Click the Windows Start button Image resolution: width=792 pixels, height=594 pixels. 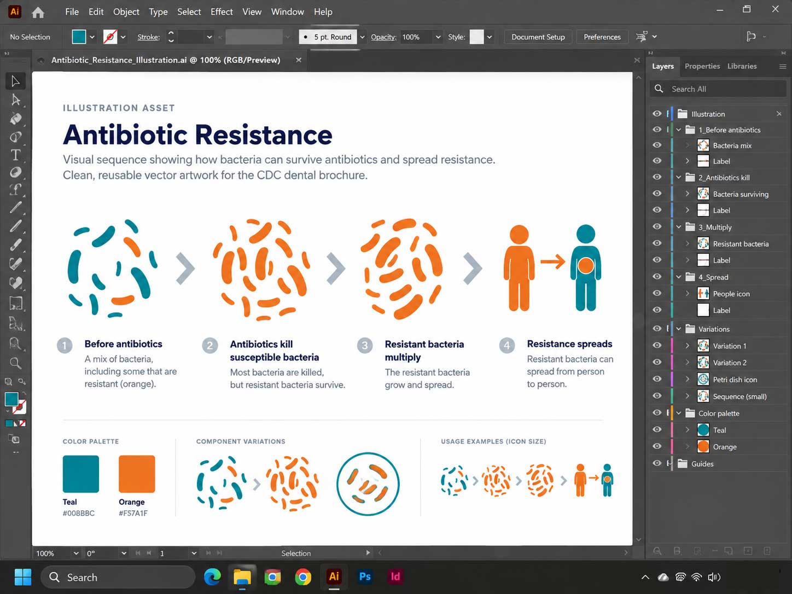click(23, 577)
